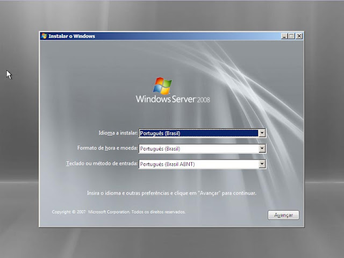Expand Formato de hora e moeda arrow
Viewport: 344px width, 258px height.
point(262,149)
